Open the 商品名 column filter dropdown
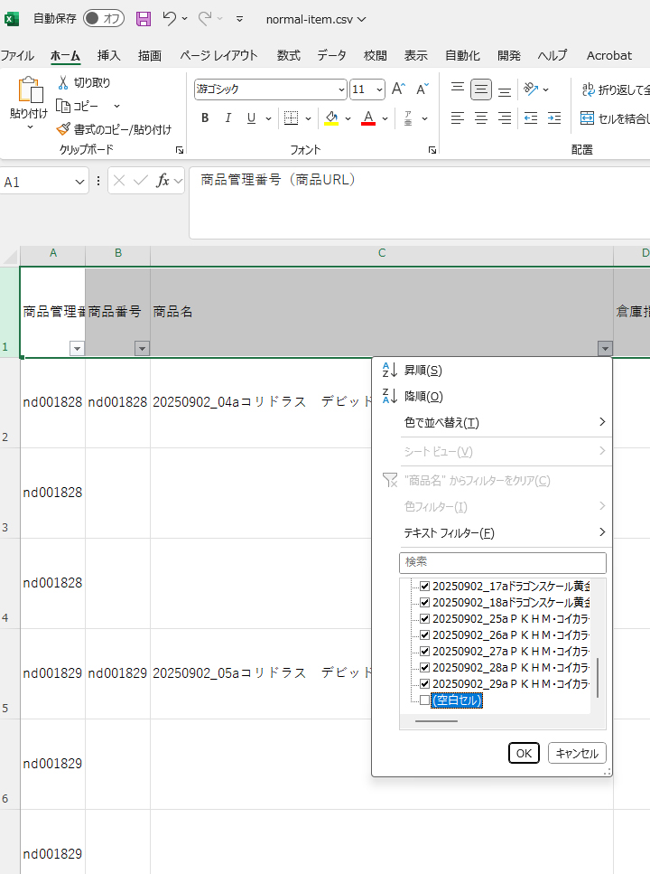The height and width of the screenshot is (874, 650). 605,348
